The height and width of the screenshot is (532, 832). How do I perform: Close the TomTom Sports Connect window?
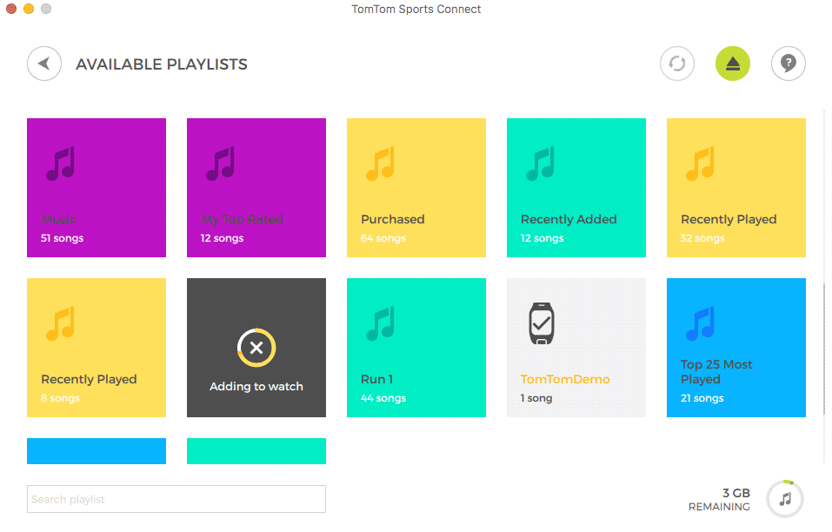coord(11,9)
